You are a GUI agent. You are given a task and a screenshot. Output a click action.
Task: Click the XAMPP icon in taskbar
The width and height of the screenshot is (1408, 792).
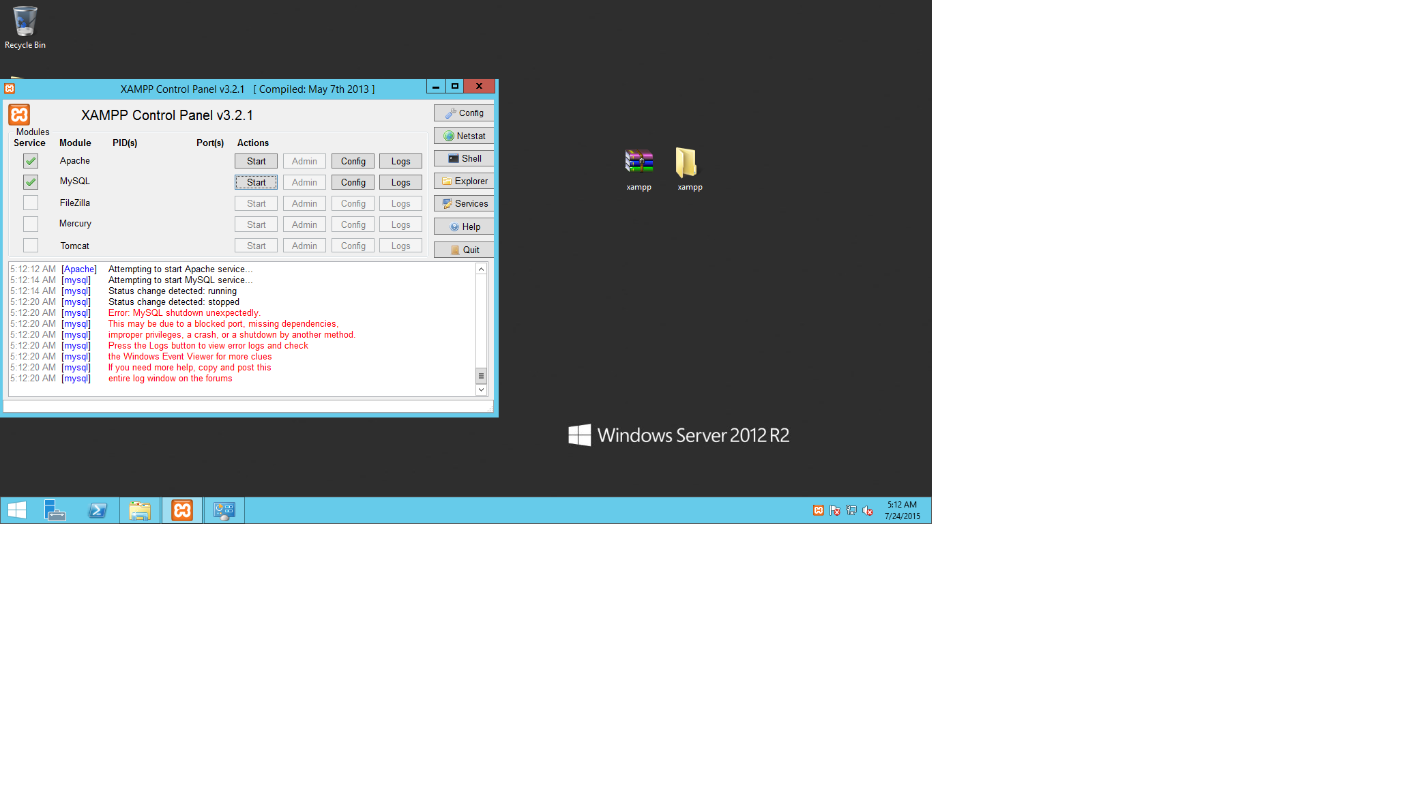182,510
